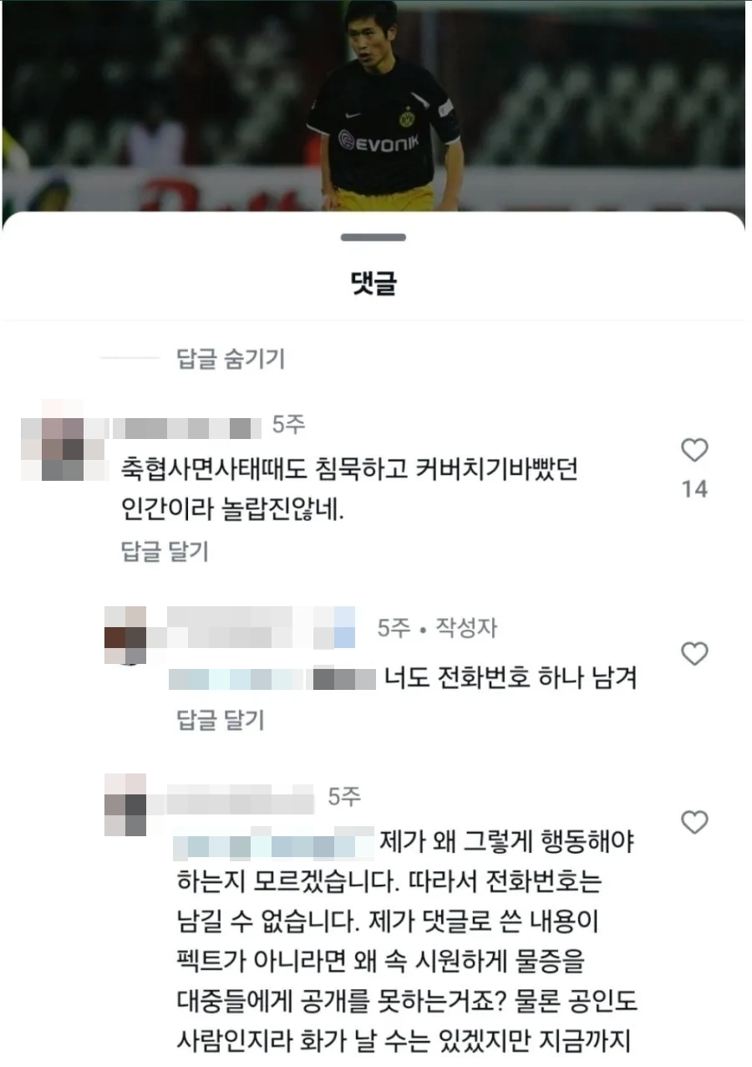Grab the sheet handle above 댓글
Image resolution: width=752 pixels, height=1067 pixels.
pyautogui.click(x=373, y=237)
